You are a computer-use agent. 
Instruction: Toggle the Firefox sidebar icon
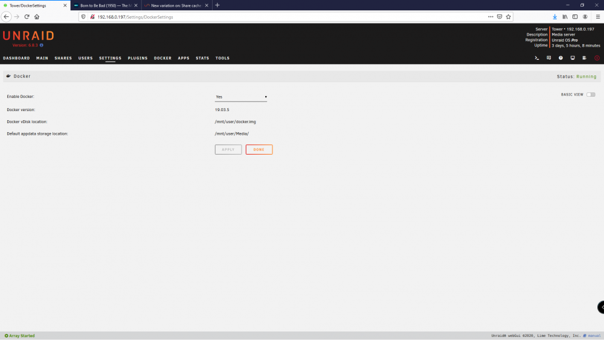pos(575,17)
